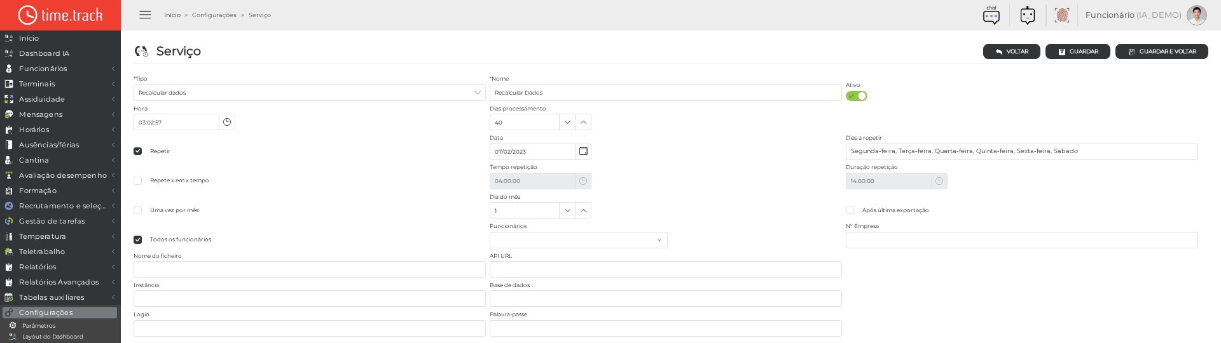Click the Nome input field
The width and height of the screenshot is (1221, 343).
666,93
